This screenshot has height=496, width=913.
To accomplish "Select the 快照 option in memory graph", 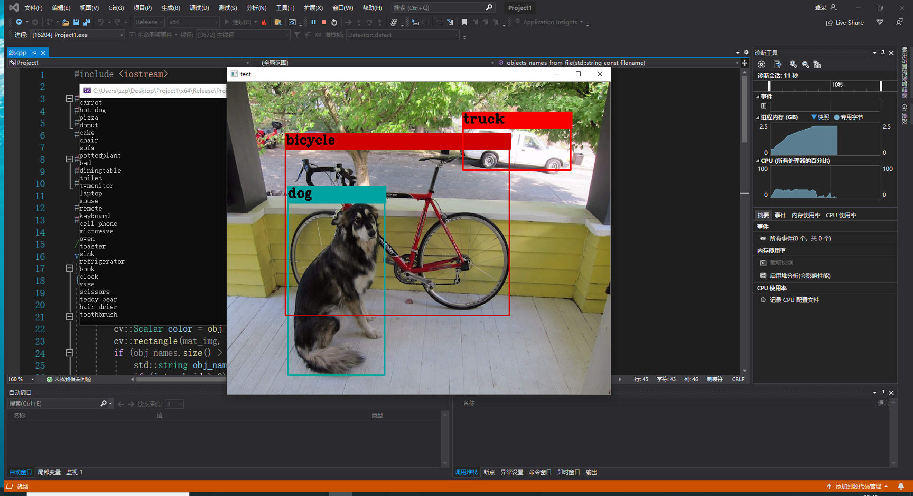I will tap(821, 117).
